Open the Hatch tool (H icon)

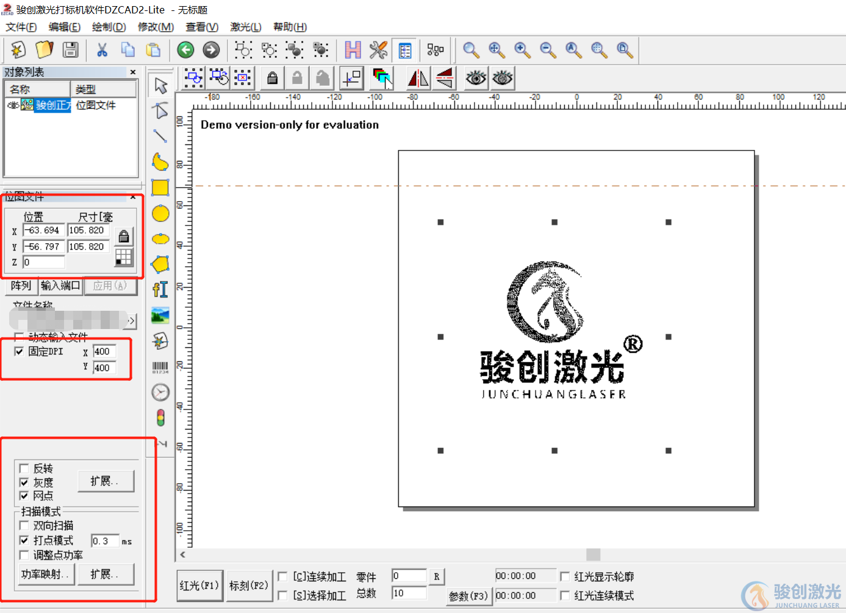click(x=353, y=49)
